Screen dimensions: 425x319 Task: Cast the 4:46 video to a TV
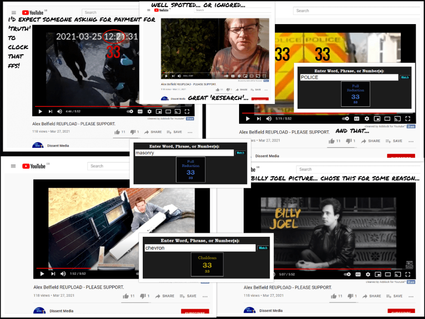point(178,111)
